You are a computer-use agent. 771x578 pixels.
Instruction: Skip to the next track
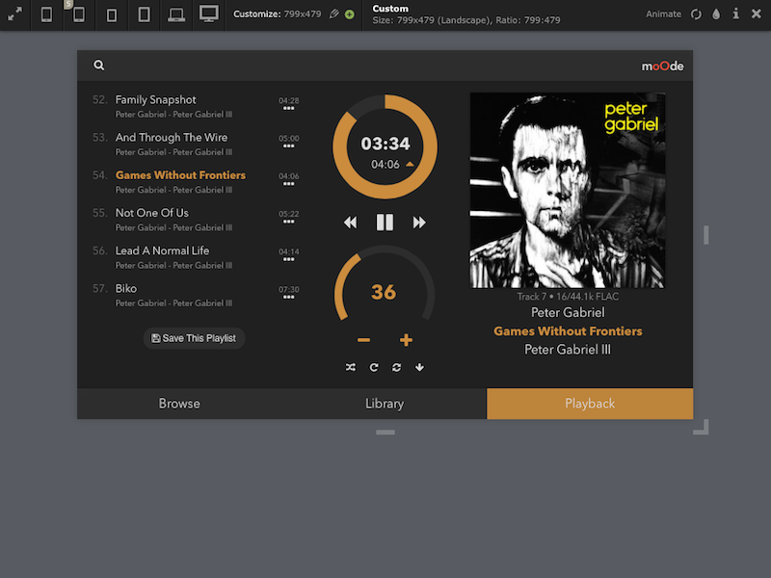click(x=419, y=223)
